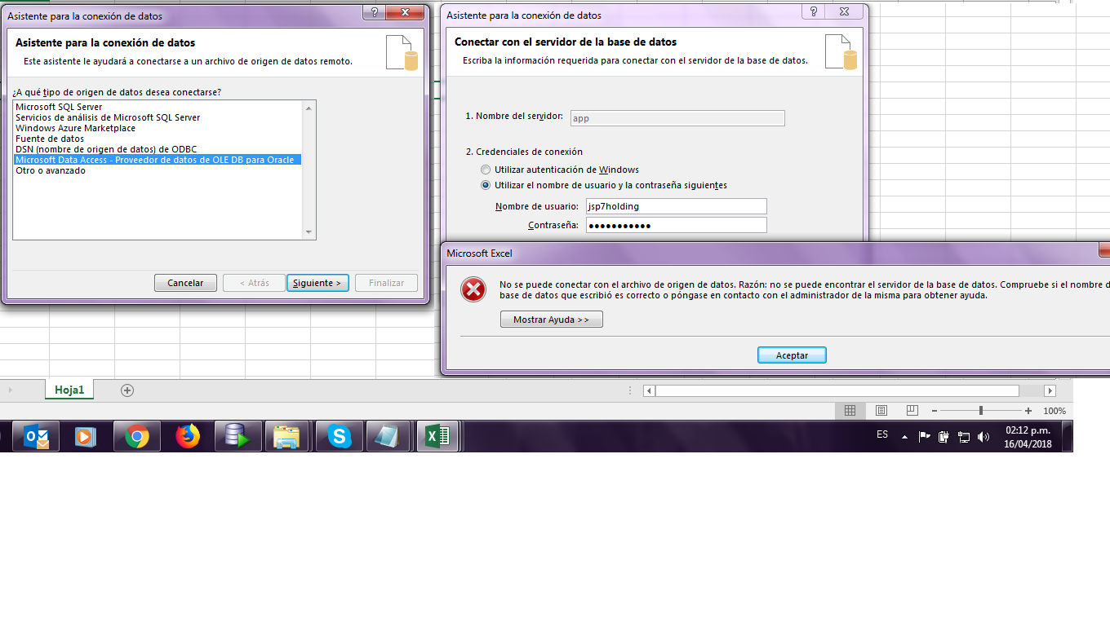Show hidden system tray icons
The height and width of the screenshot is (626, 1110).
tap(904, 437)
